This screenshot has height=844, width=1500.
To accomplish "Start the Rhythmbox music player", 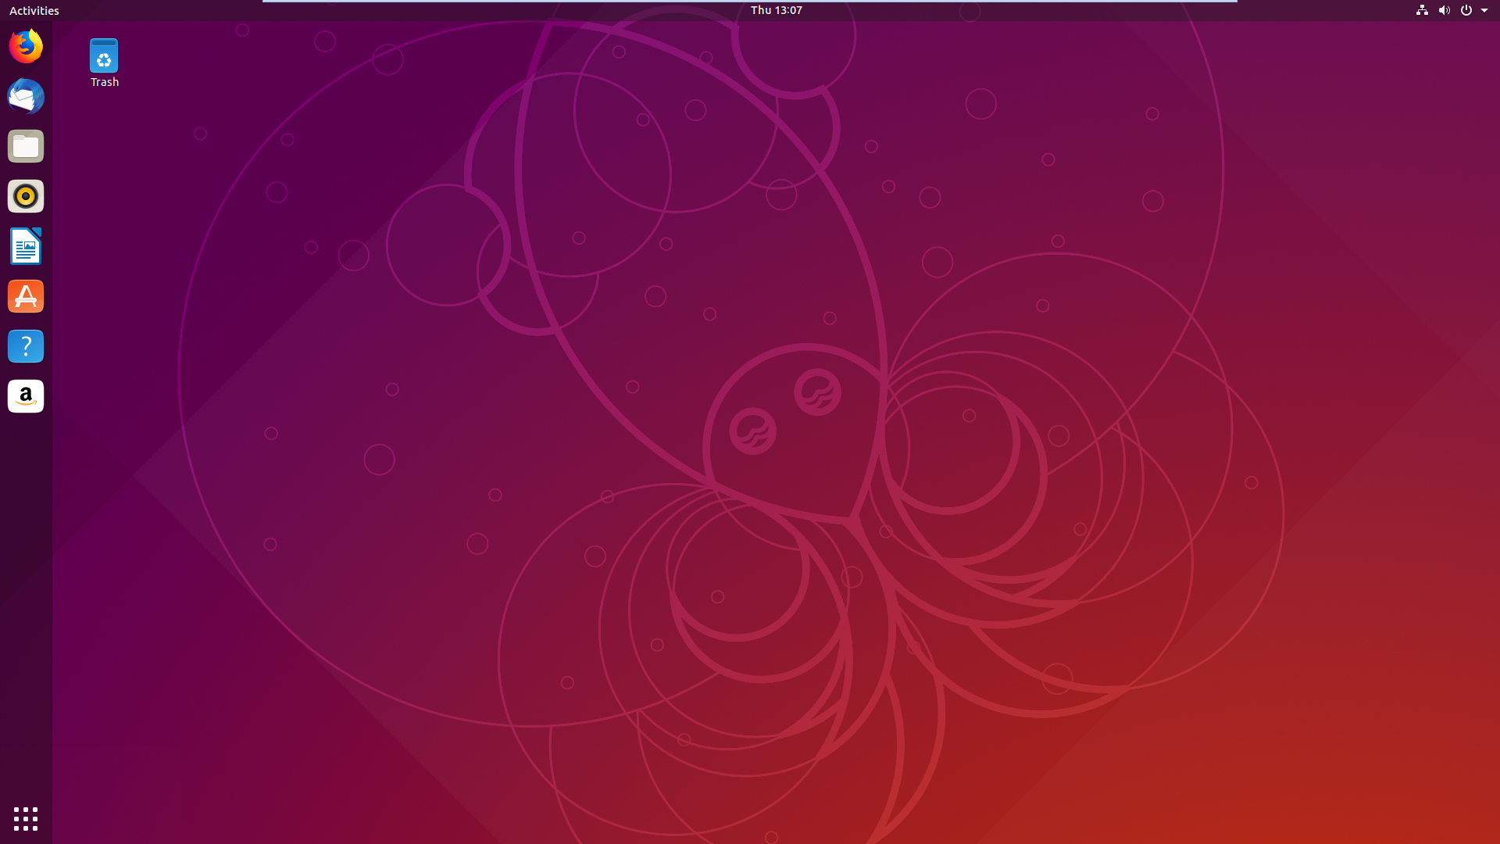I will [x=26, y=196].
